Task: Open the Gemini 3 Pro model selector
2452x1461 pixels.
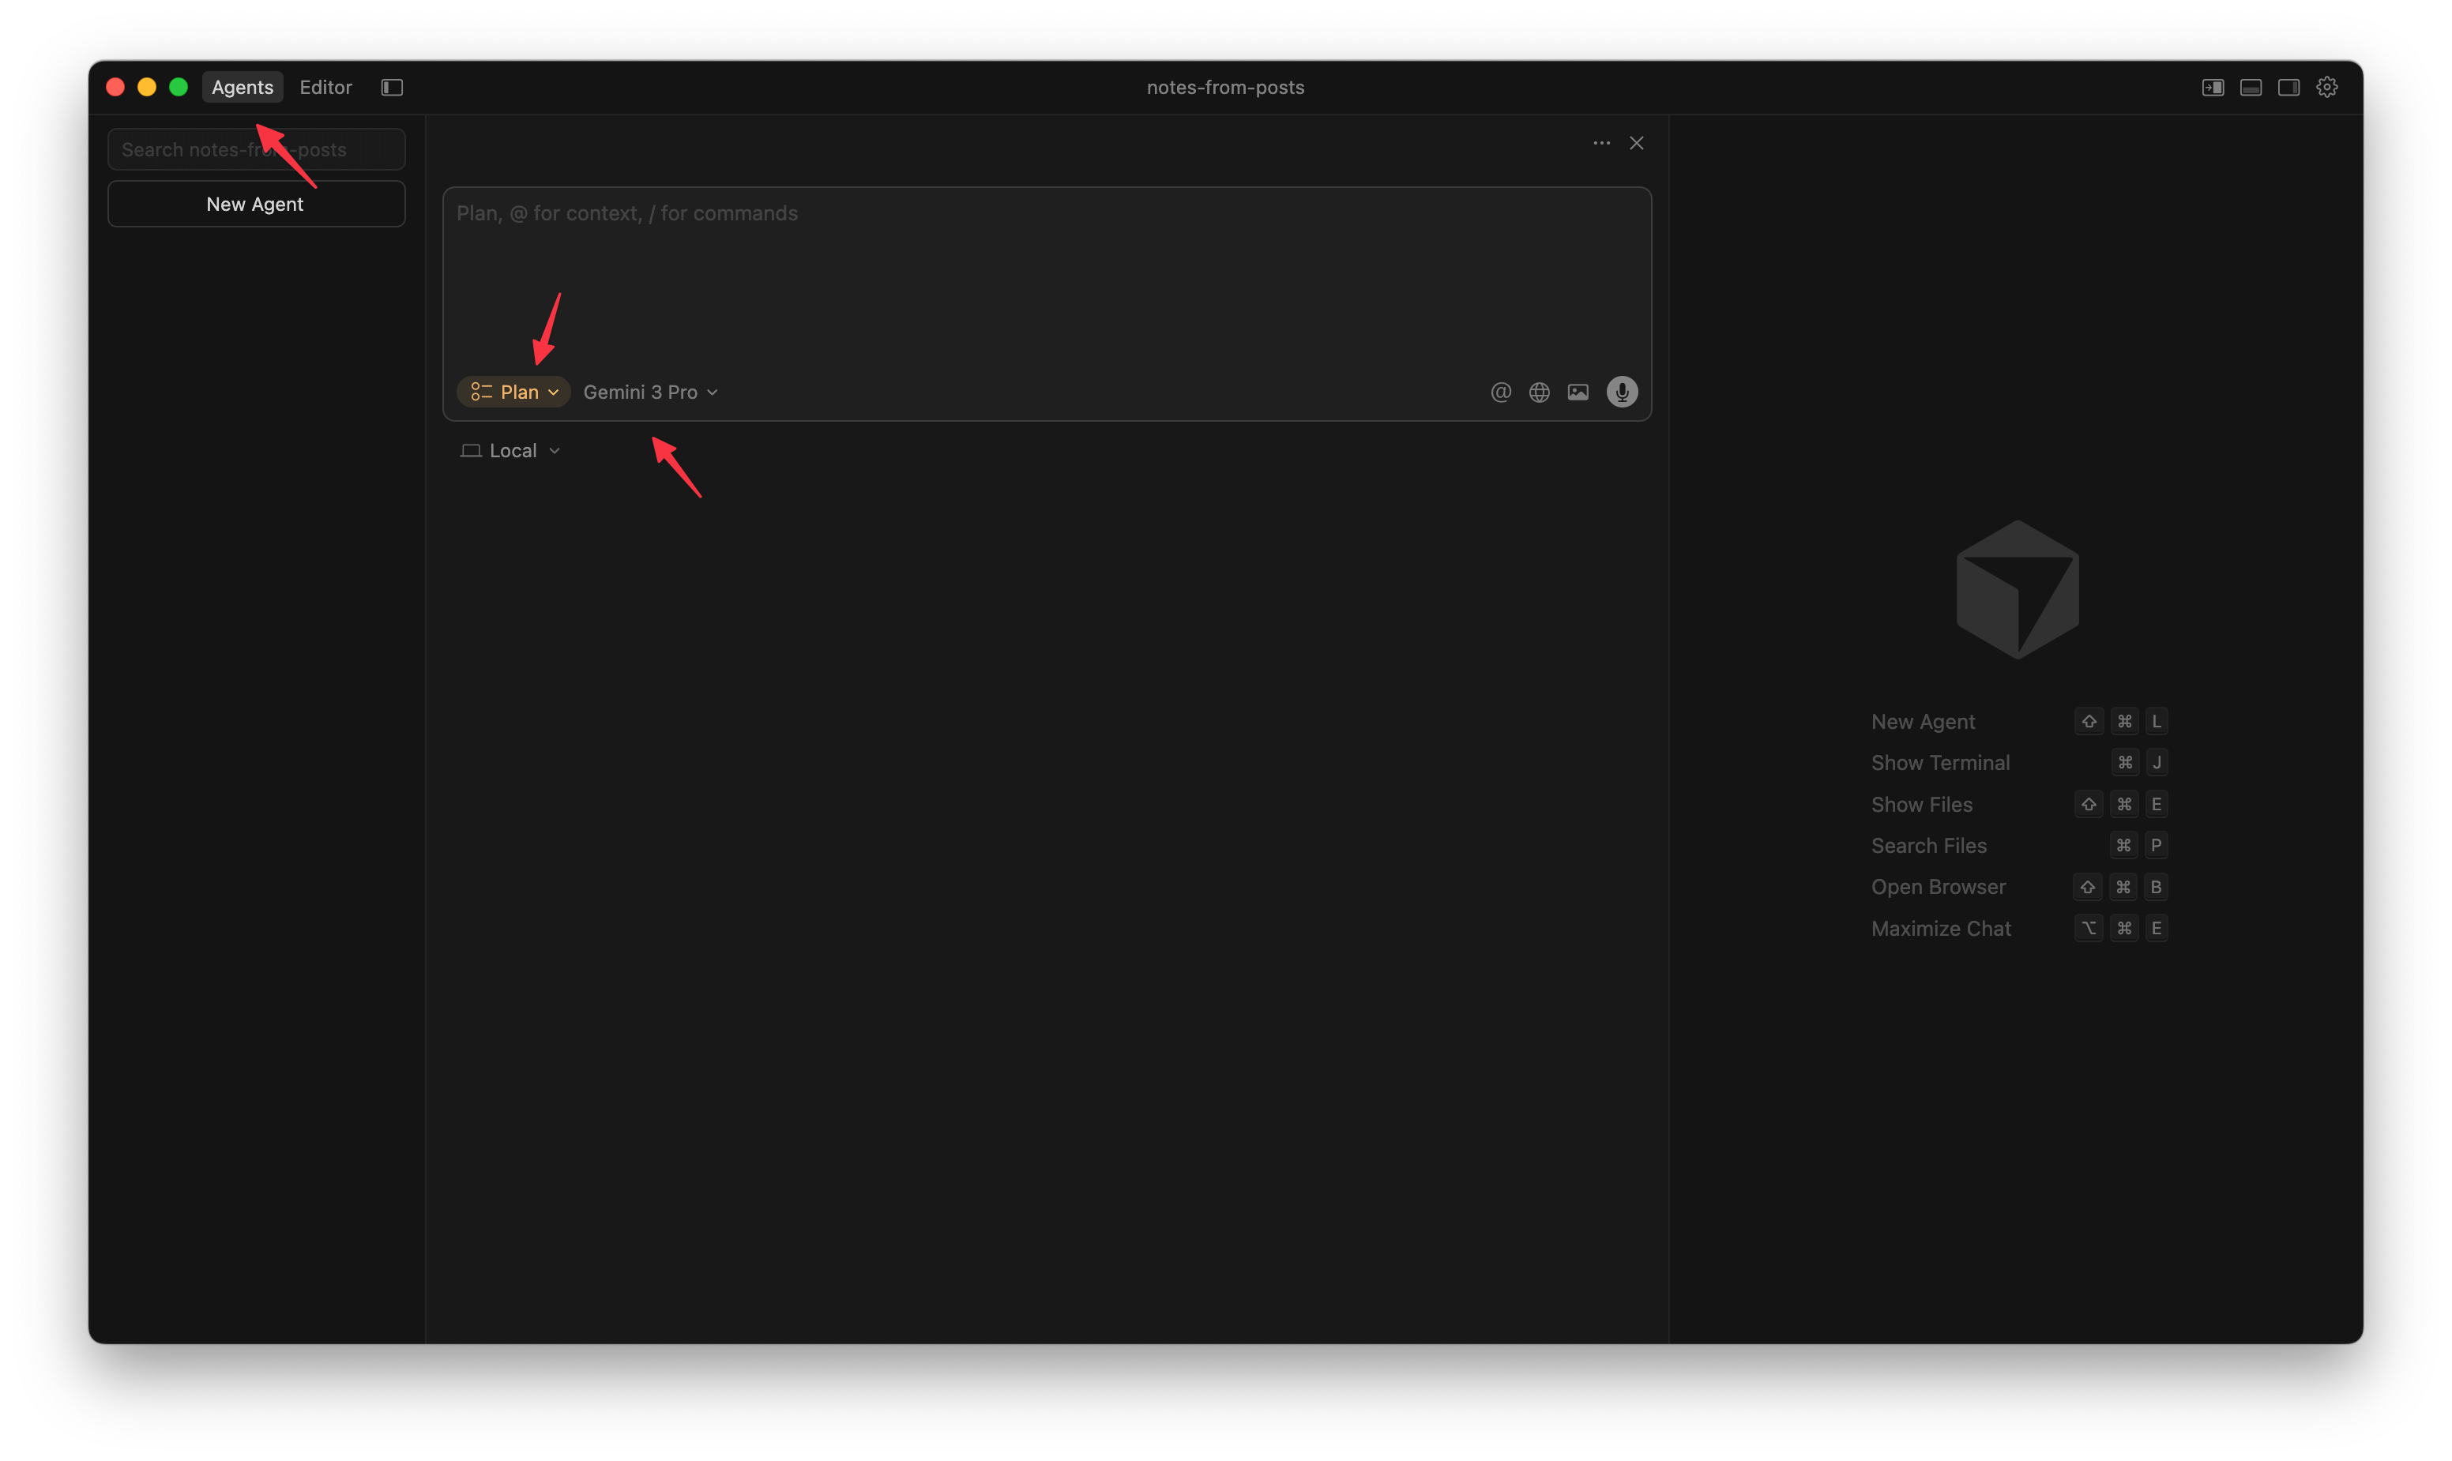Action: pos(650,392)
